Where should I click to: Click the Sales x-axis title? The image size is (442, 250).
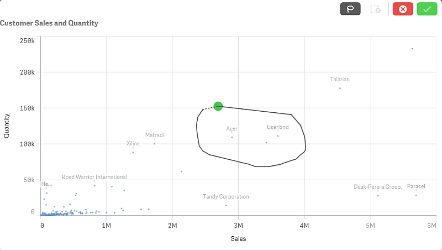coord(238,239)
